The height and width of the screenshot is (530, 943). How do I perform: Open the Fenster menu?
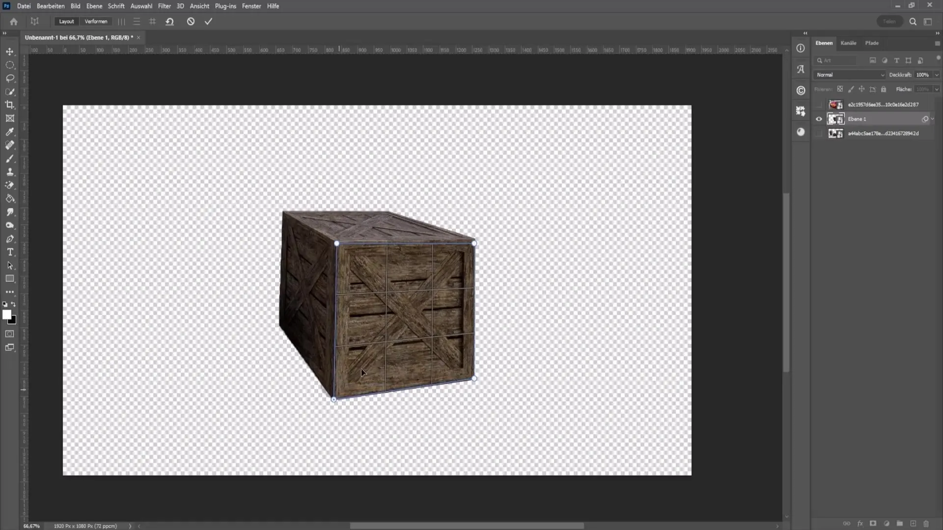(x=251, y=6)
